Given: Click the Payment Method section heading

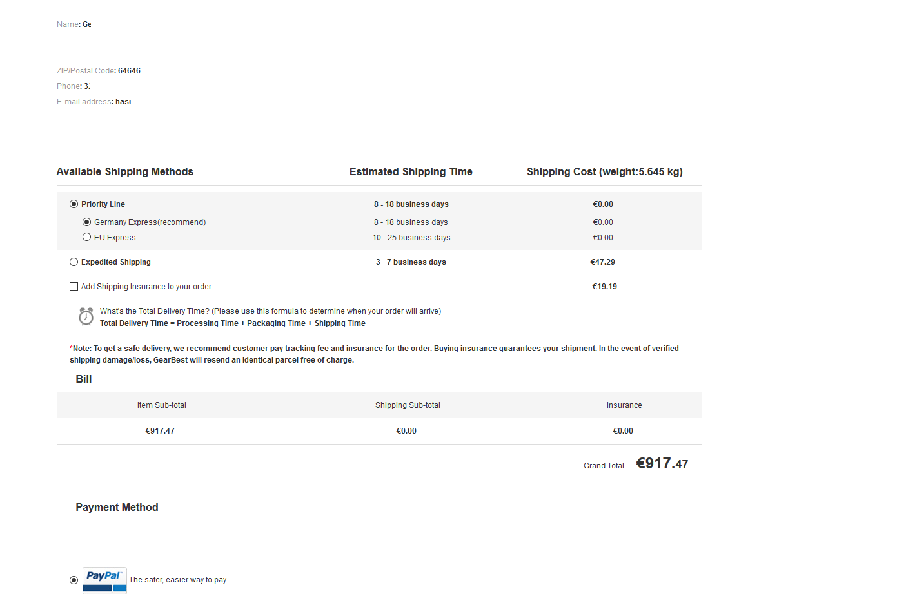Looking at the screenshot, I should point(117,508).
